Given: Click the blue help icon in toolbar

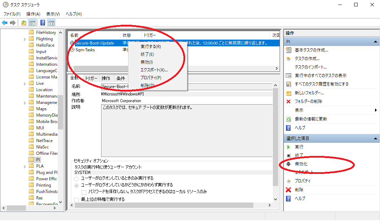Looking at the screenshot, I should pyautogui.click(x=43, y=23).
